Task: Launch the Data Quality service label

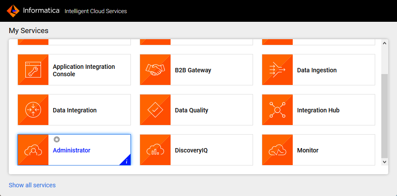Action: (x=192, y=110)
